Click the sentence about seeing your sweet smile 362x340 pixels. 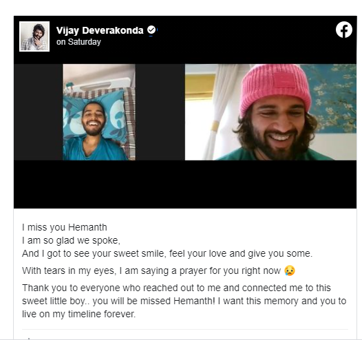point(167,253)
